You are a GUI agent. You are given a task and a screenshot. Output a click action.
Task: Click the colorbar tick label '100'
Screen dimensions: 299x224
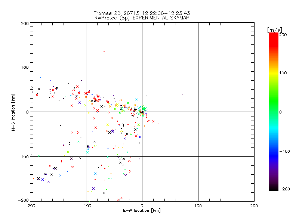click(283, 73)
